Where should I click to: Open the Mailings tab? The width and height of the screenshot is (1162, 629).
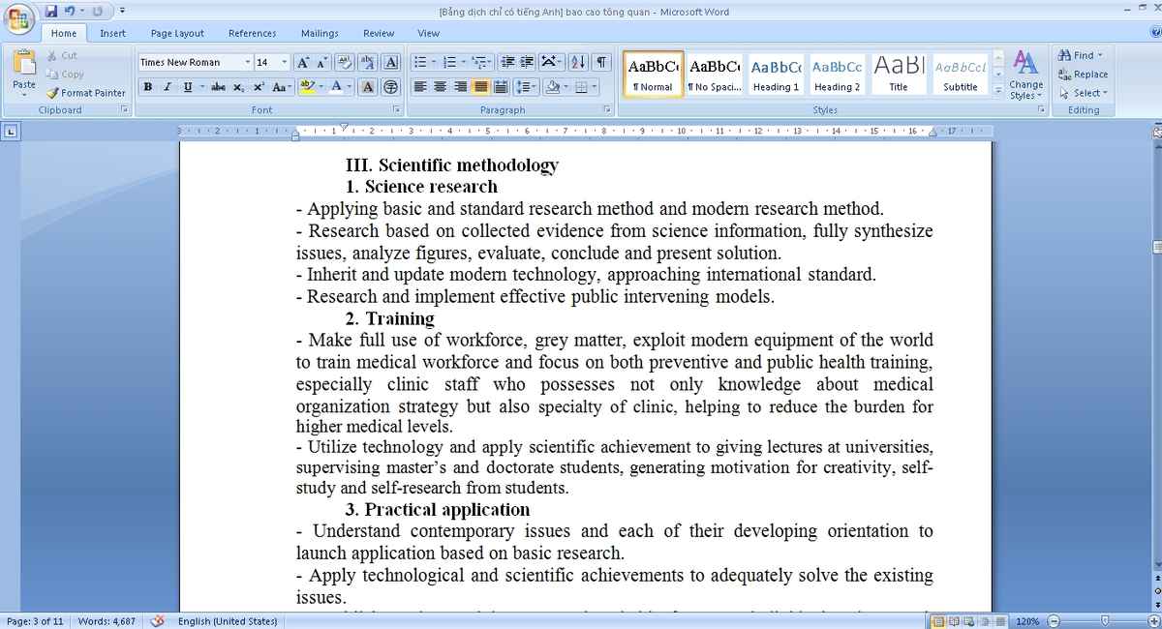click(320, 33)
